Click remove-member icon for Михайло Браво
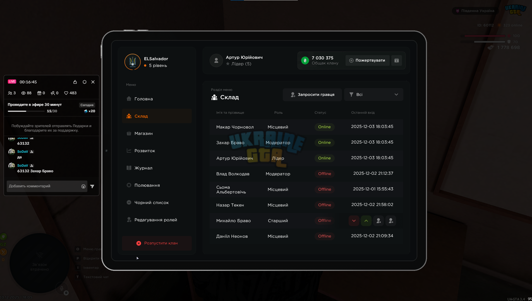This screenshot has width=532, height=301. click(x=378, y=221)
